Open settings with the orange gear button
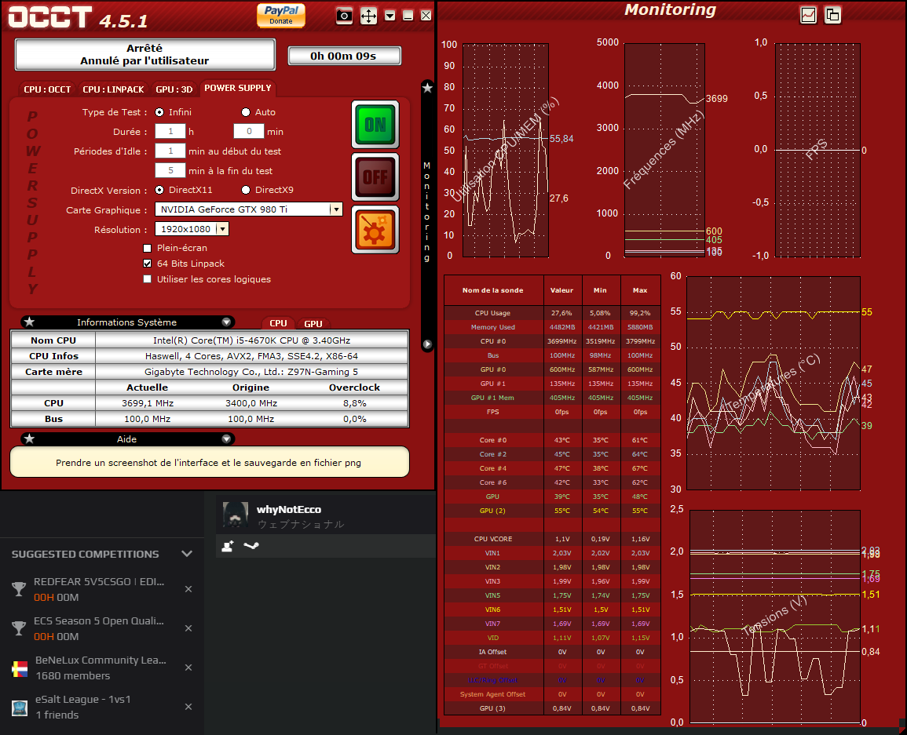Screen dimensions: 907x735 point(375,230)
